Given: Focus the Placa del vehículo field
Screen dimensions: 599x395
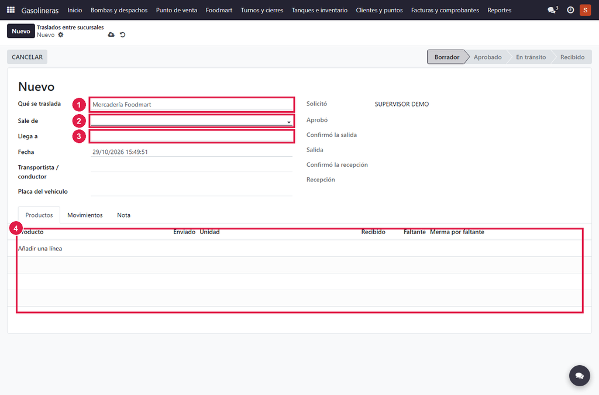Looking at the screenshot, I should (x=192, y=191).
